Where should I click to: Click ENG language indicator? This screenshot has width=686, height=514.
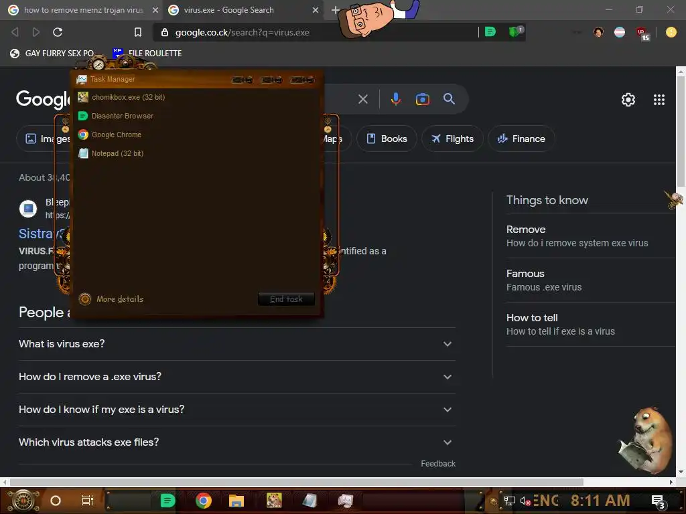point(546,501)
